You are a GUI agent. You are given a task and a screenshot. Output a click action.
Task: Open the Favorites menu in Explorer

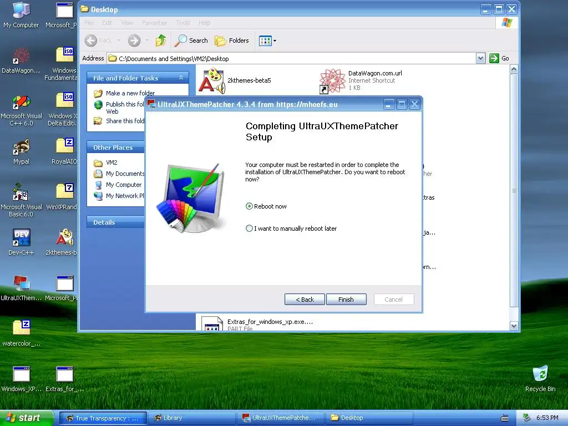(155, 23)
